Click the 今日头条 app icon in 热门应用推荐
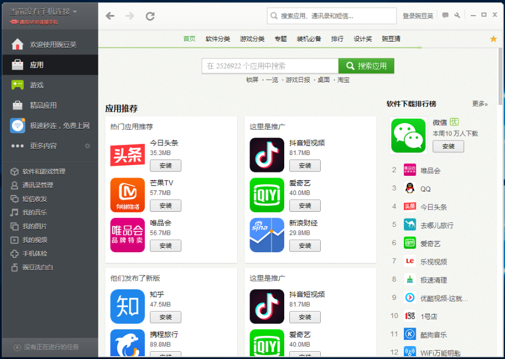 tap(128, 155)
